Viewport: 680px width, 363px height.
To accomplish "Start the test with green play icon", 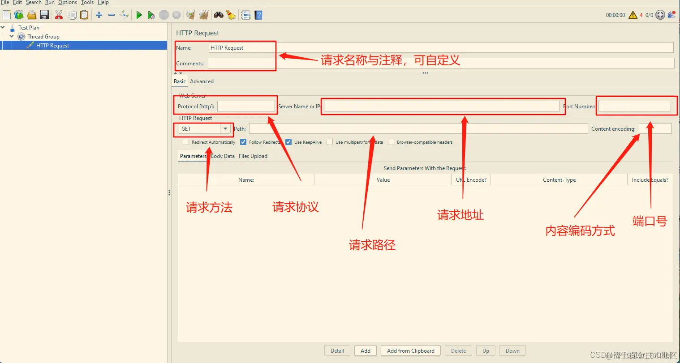I will pos(139,15).
